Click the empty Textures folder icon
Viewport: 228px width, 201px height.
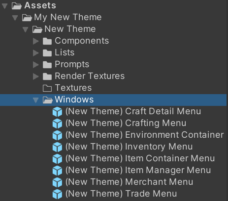pos(47,88)
